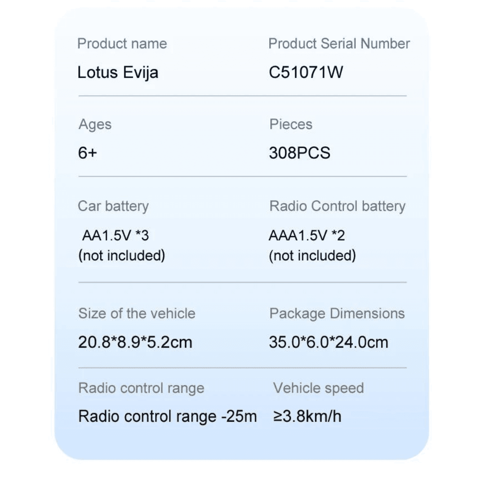
Task: Click the 'Product Serial Number' label
Action: 339,44
